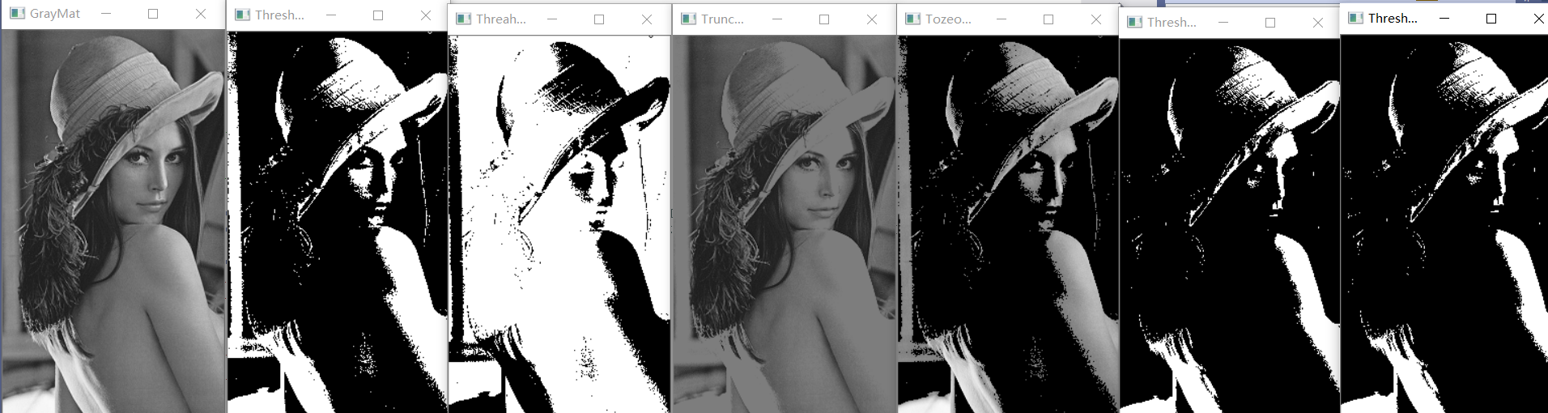1548x413 pixels.
Task: Close the Trunc... window
Action: 872,19
